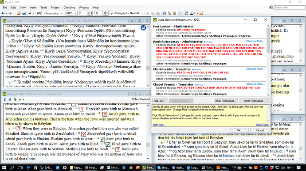Click the blue progress chart icon in KPZ window

coord(143,28)
